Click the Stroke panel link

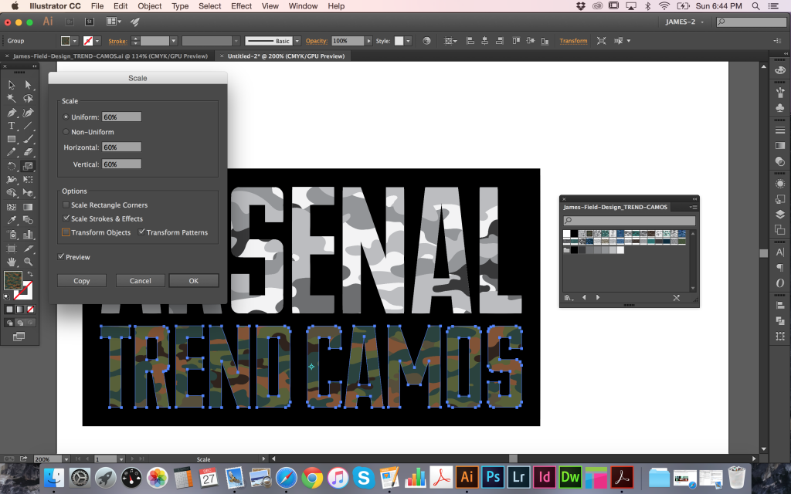[x=117, y=42]
